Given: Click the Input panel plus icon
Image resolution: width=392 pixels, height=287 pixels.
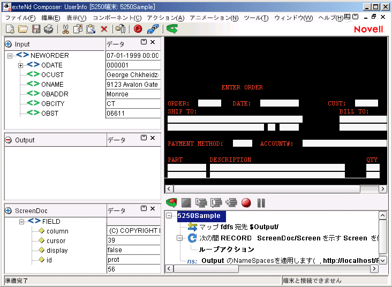Looking at the screenshot, I should 8,44.
